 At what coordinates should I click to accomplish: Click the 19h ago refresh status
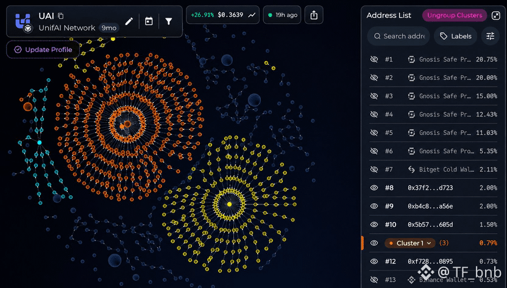point(282,15)
